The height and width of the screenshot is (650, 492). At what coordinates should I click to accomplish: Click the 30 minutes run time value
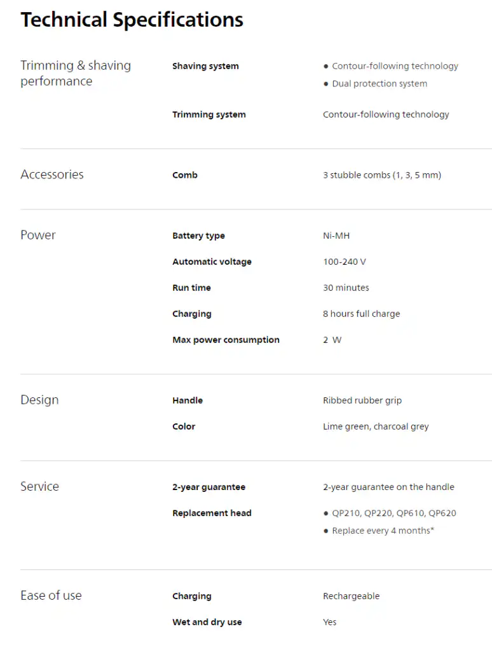pos(346,288)
